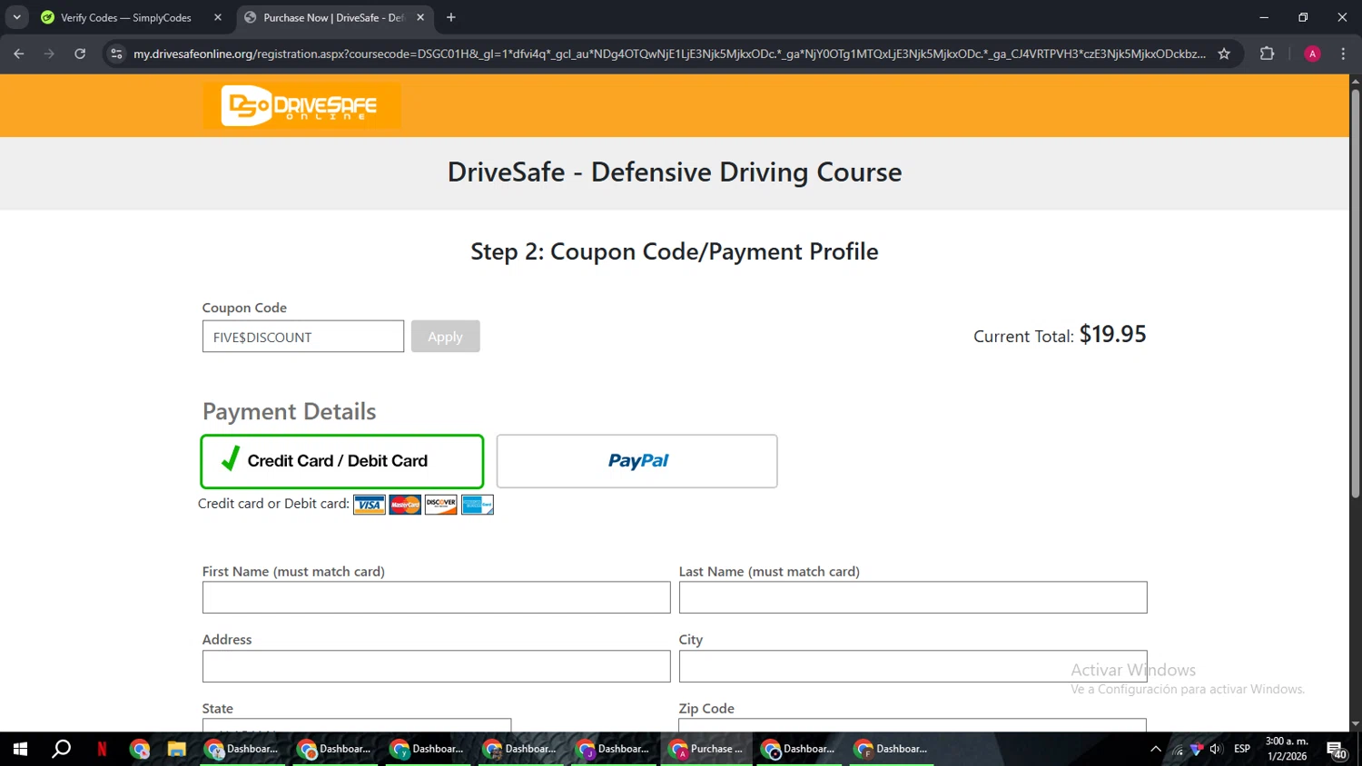Click the DriveSafe Online logo
This screenshot has width=1362, height=766.
click(301, 105)
